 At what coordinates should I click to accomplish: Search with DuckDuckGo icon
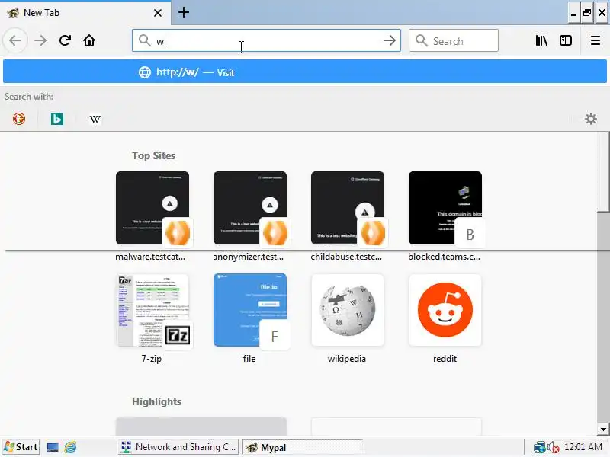point(19,119)
